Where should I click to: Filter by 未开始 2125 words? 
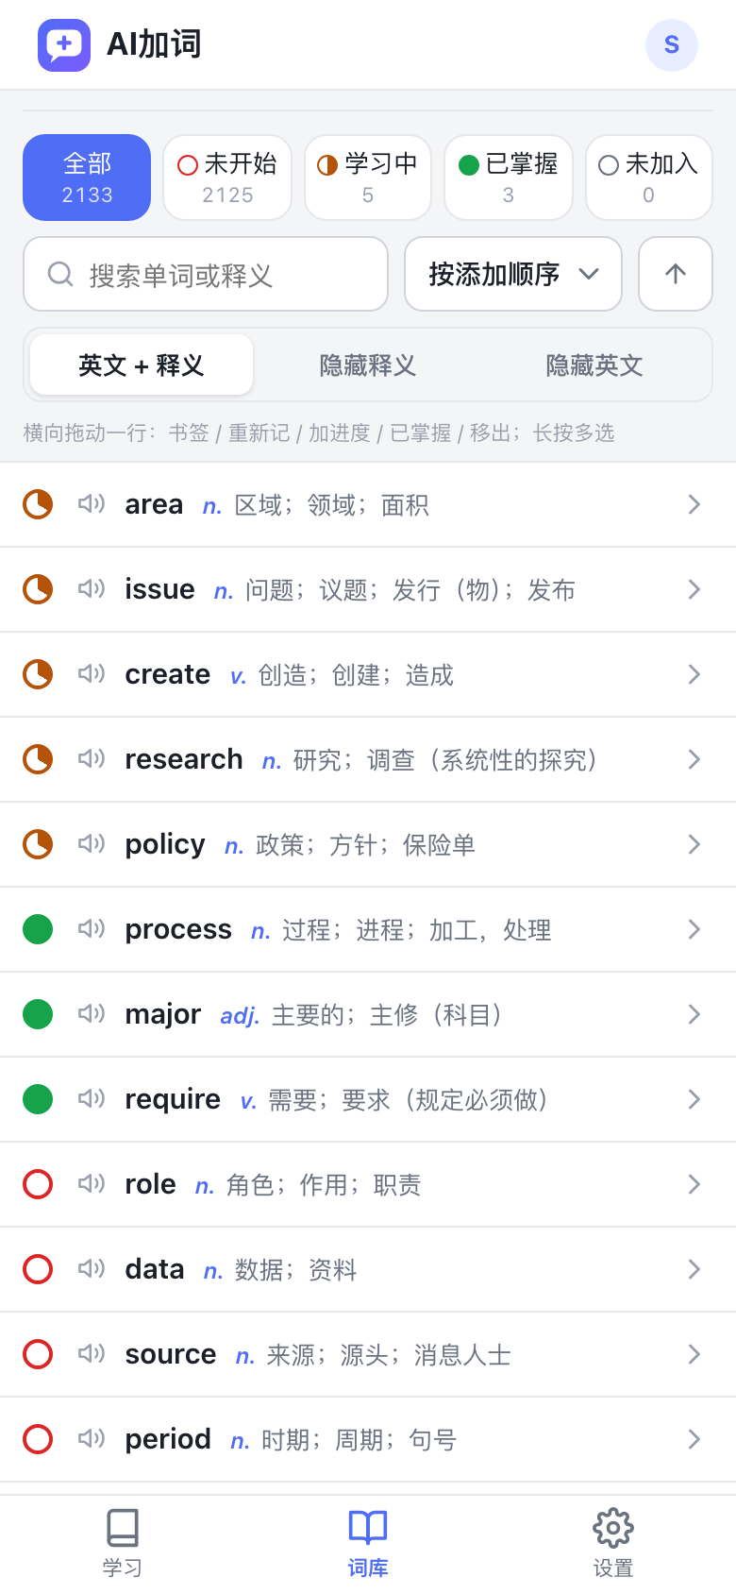point(227,178)
